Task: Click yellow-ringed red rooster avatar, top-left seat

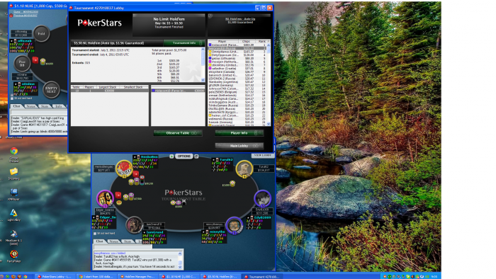Action: click(123, 168)
